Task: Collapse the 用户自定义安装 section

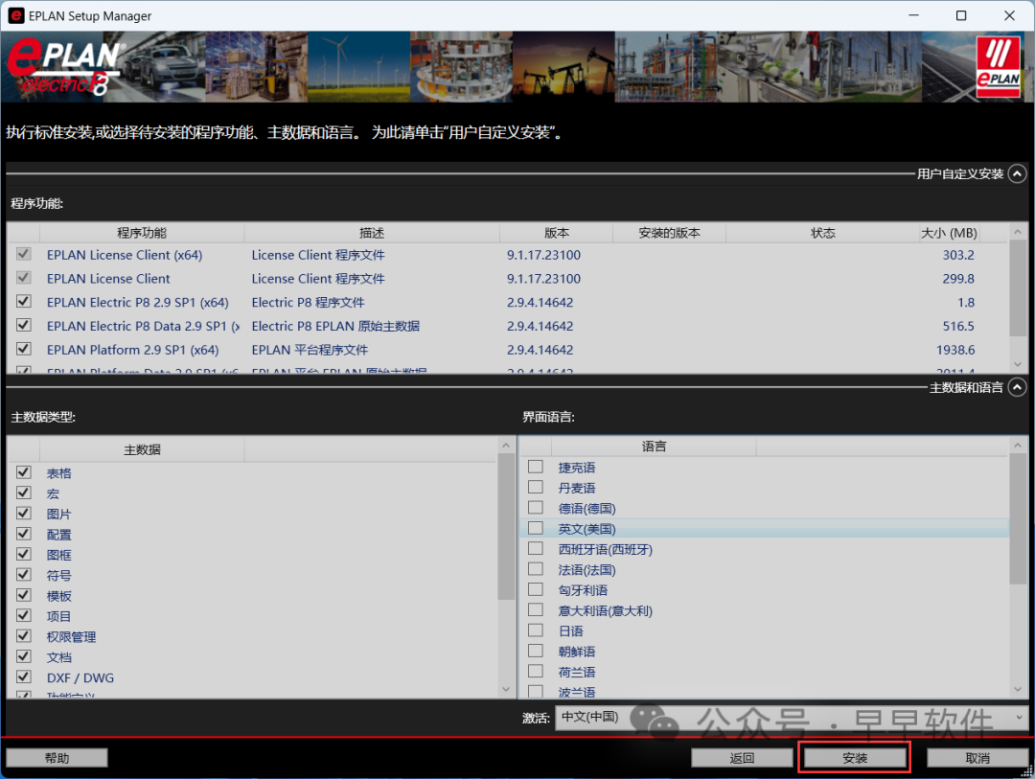Action: click(1017, 173)
